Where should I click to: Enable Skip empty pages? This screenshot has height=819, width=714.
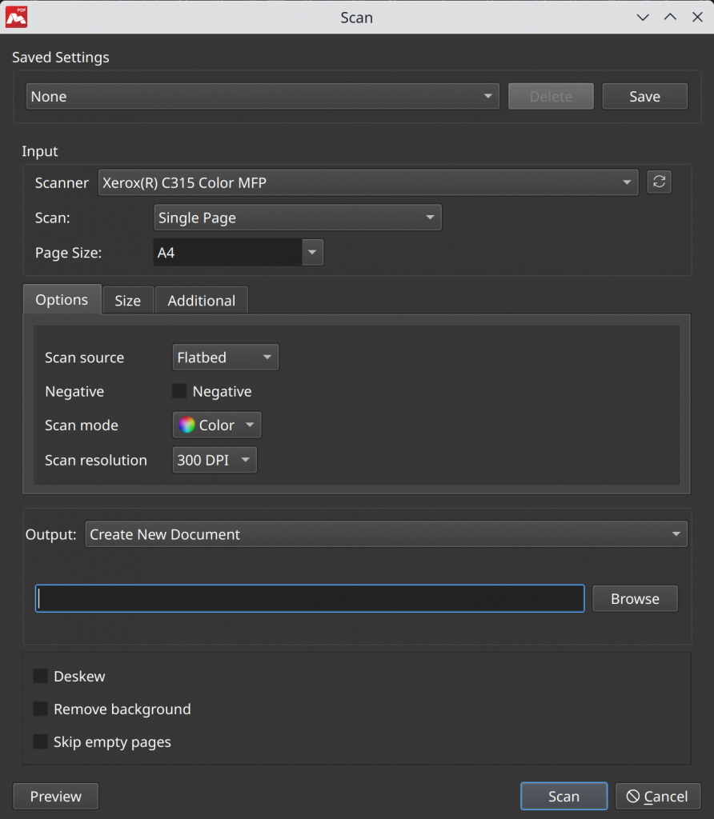pos(40,741)
